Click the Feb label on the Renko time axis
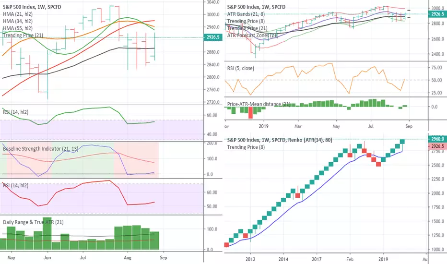 [350, 259]
